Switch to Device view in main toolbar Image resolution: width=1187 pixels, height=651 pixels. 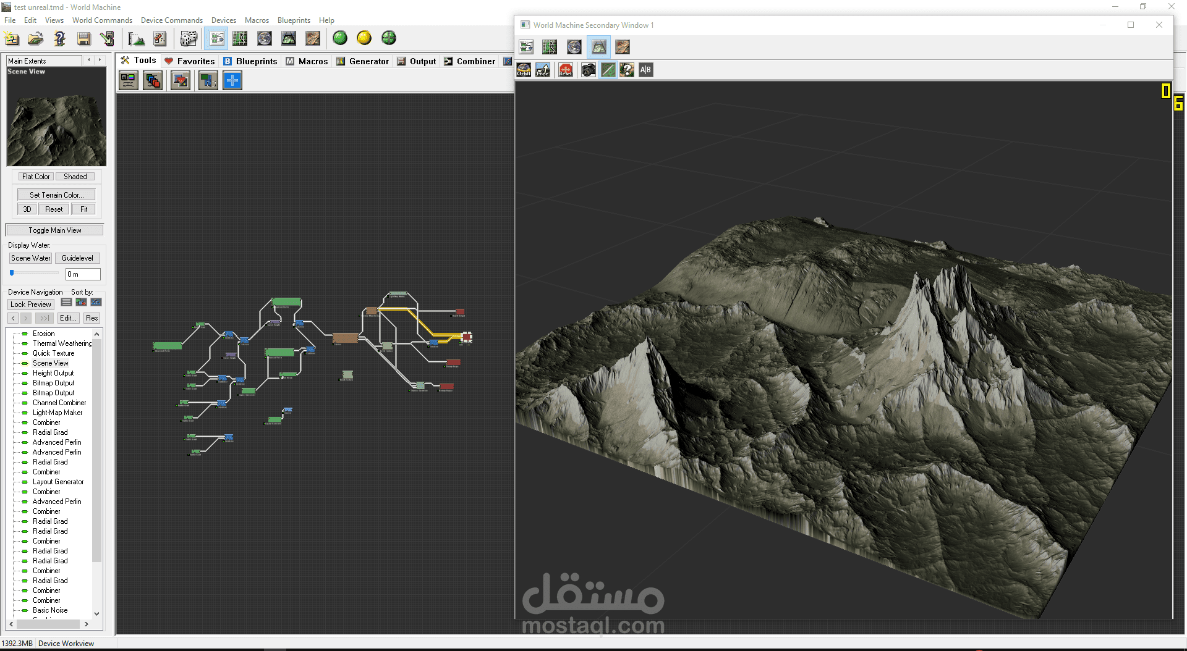pyautogui.click(x=216, y=38)
